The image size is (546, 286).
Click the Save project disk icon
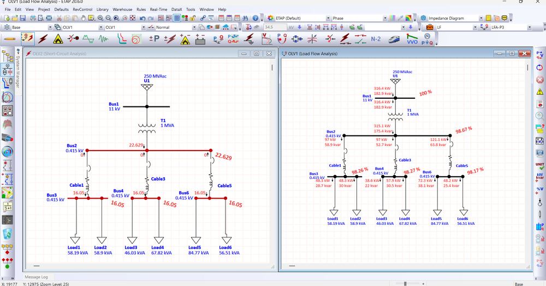[22, 18]
